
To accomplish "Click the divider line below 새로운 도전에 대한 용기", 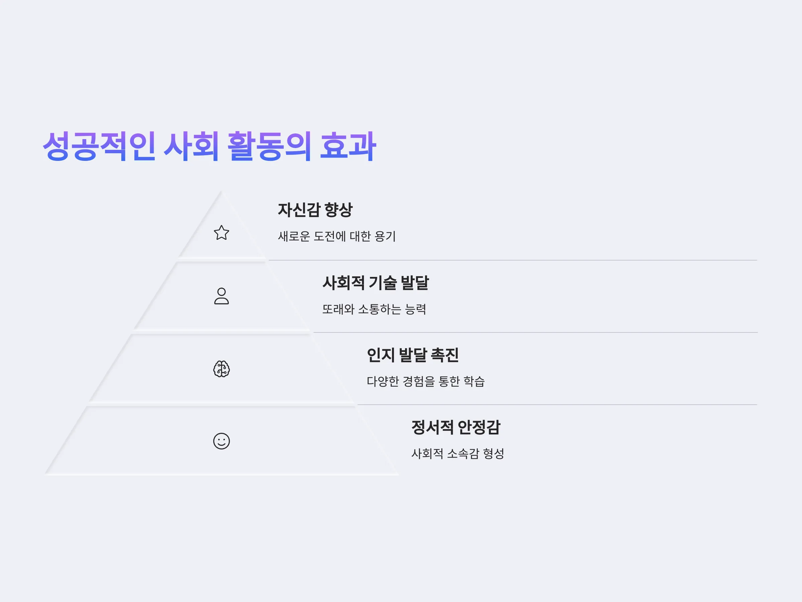I will 513,260.
